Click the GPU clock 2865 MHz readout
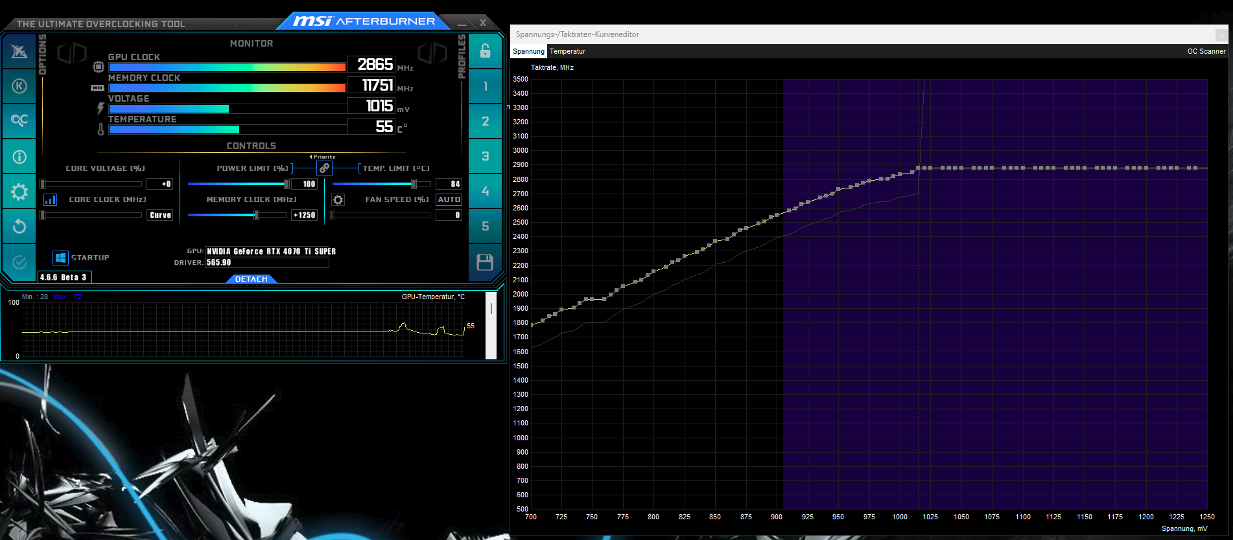1233x540 pixels. 371,64
